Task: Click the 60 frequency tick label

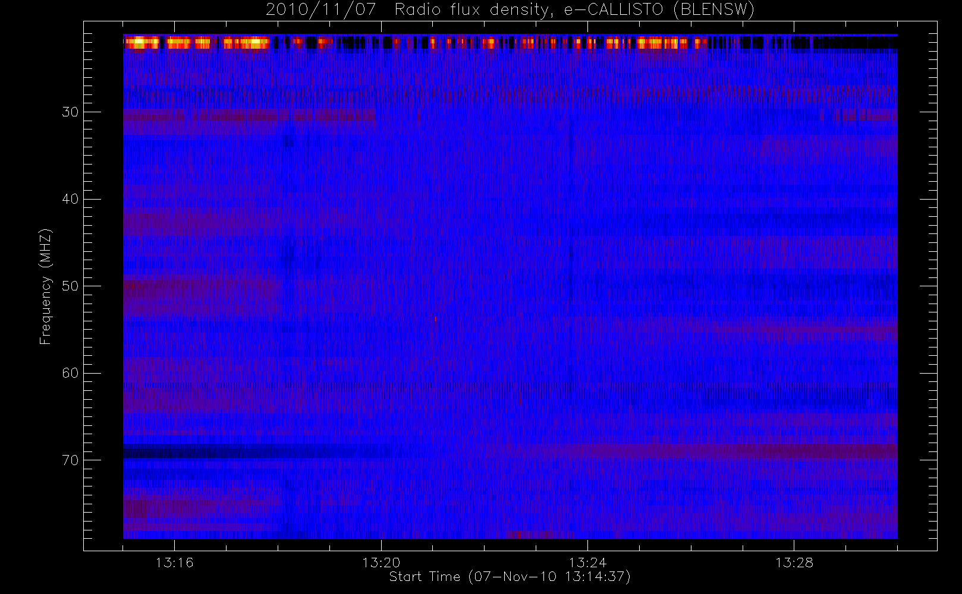Action: 70,373
